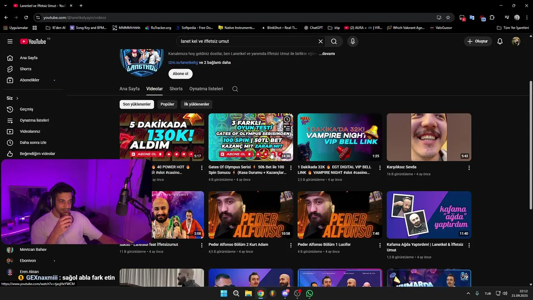Expand the Siz section chevron

pyautogui.click(x=17, y=98)
